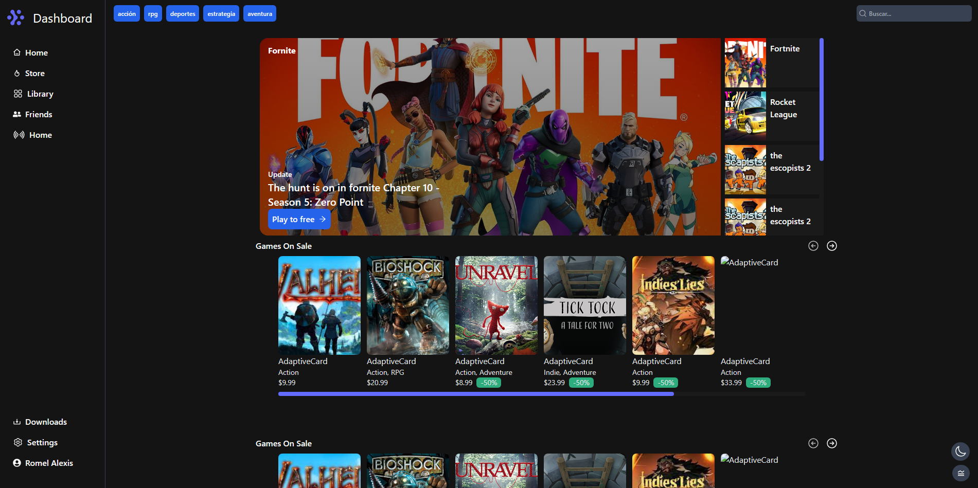The height and width of the screenshot is (488, 978).
Task: Focus the Buscar search field
Action: pyautogui.click(x=914, y=13)
